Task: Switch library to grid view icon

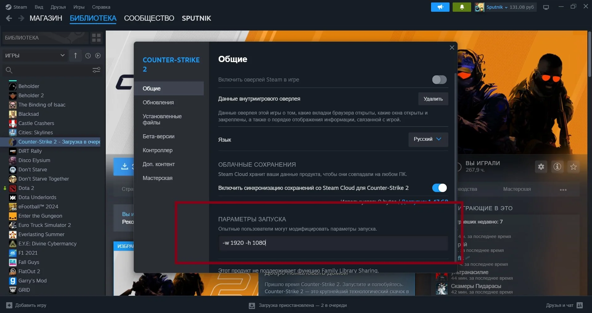Action: pos(96,38)
